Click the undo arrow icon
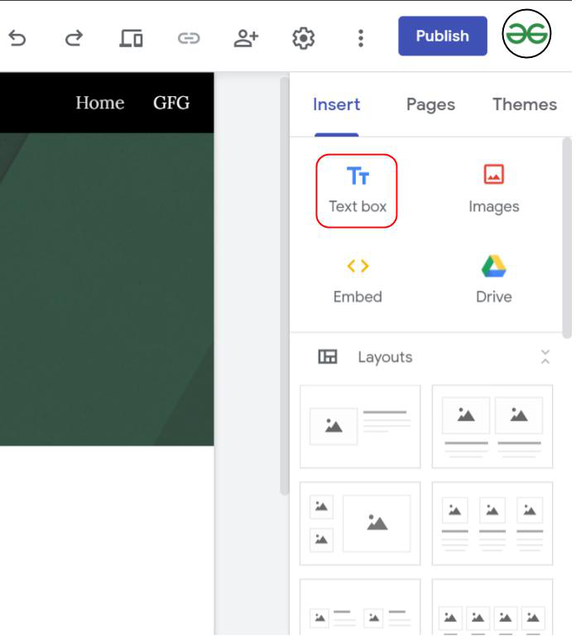Viewport: 576px width, 641px height. (x=17, y=38)
